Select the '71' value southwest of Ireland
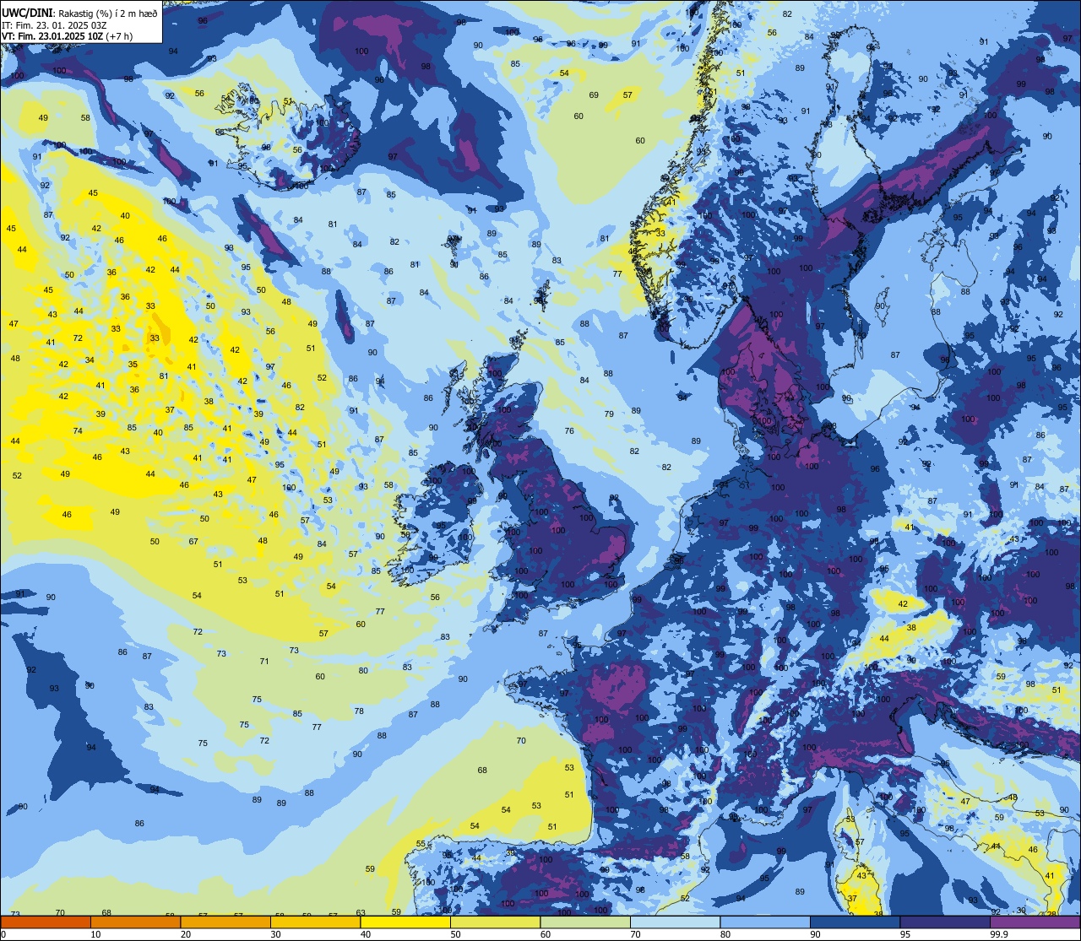 264,662
